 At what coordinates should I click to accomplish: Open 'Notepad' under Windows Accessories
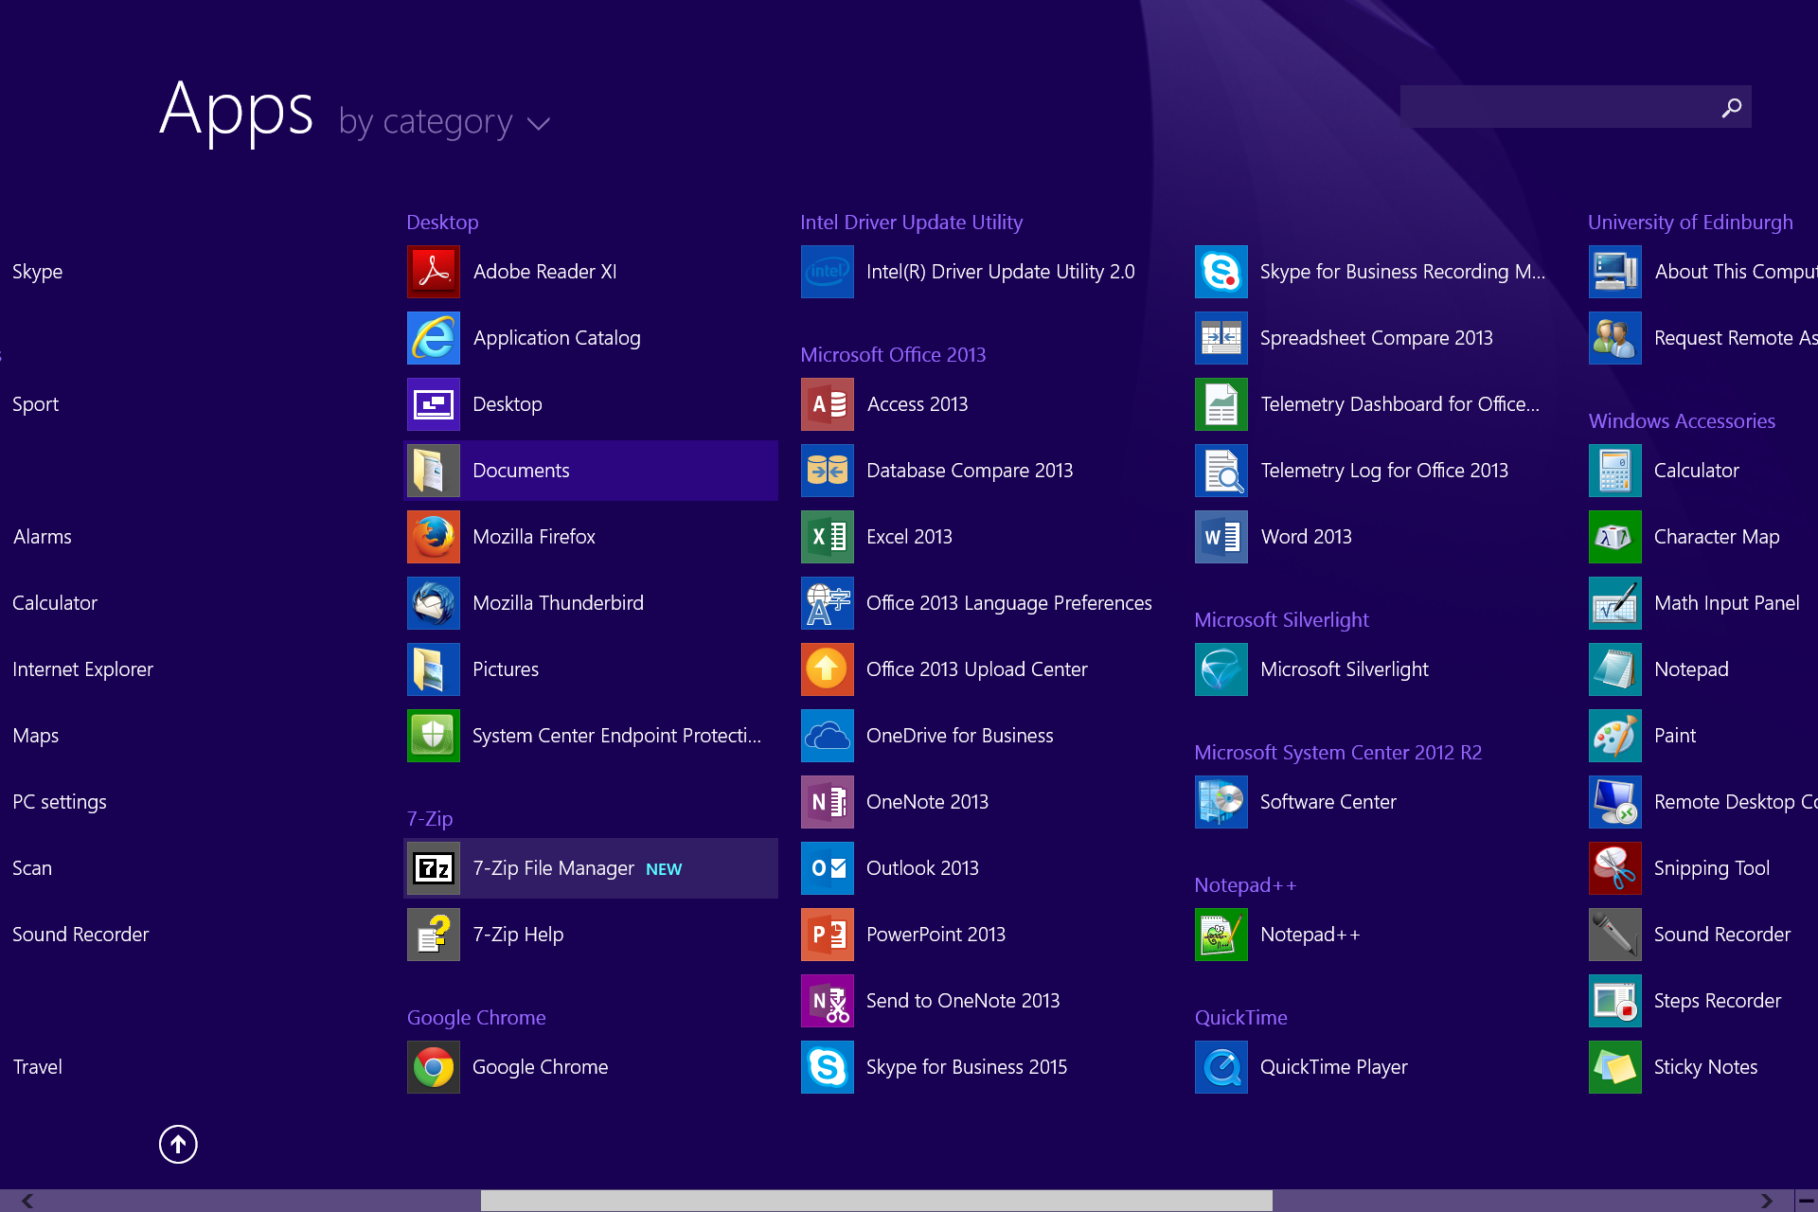point(1703,669)
